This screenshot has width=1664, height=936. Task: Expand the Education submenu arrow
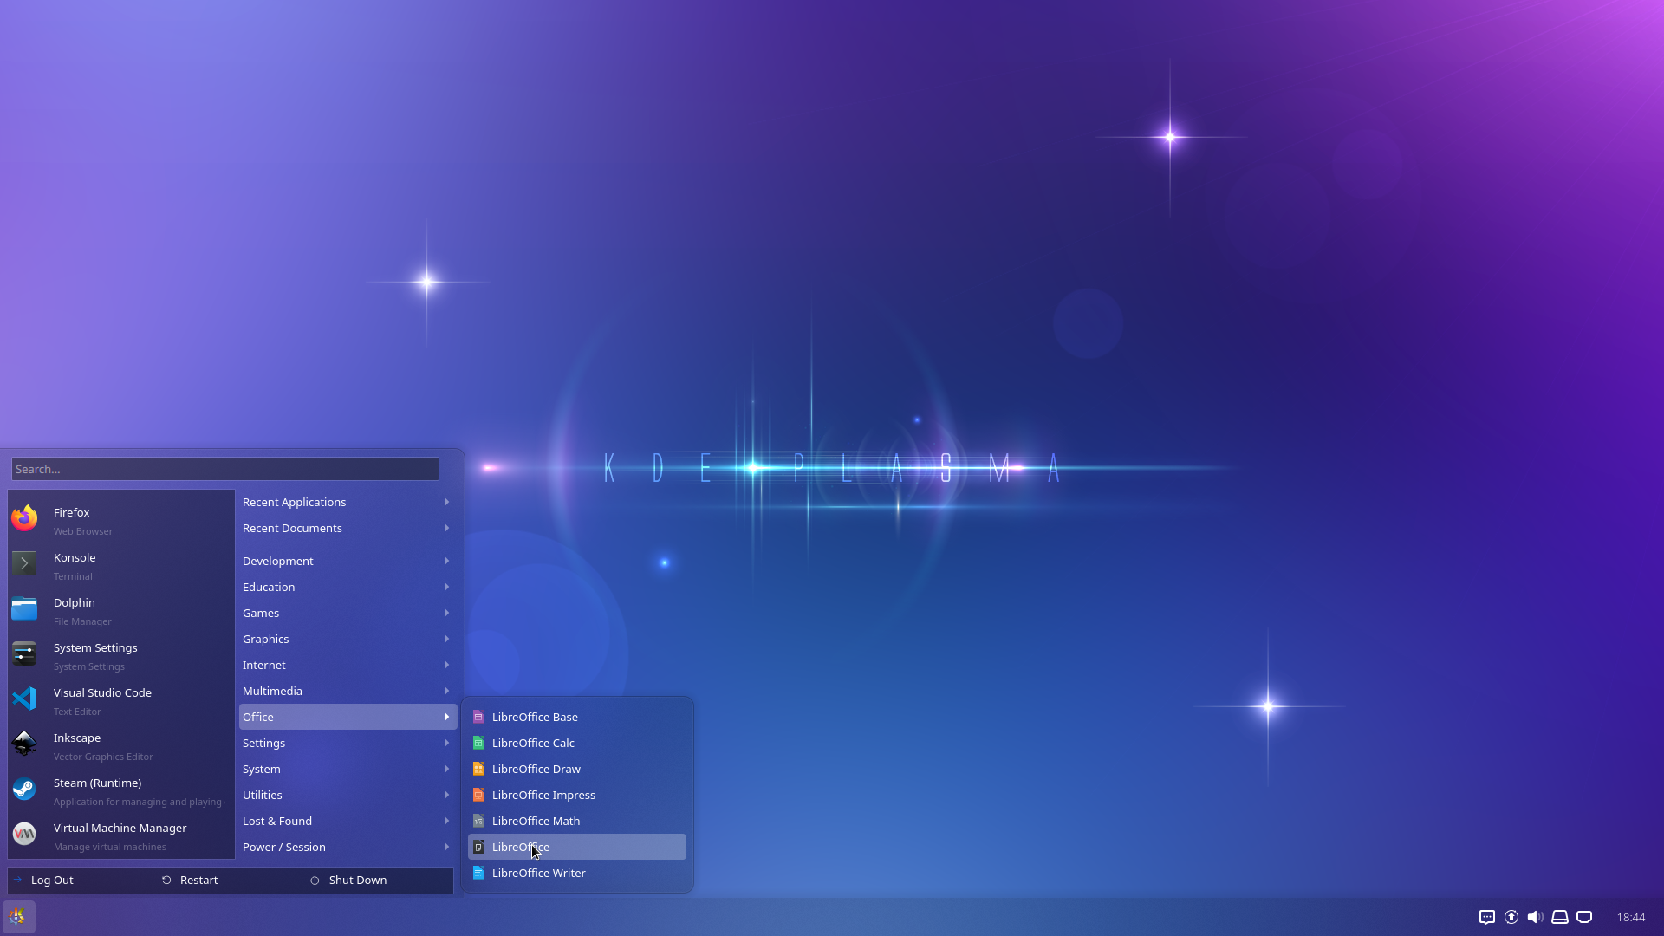click(447, 587)
